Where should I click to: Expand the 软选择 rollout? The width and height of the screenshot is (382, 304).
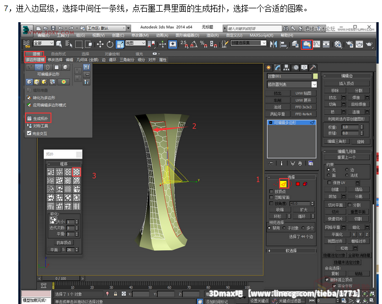(x=291, y=250)
